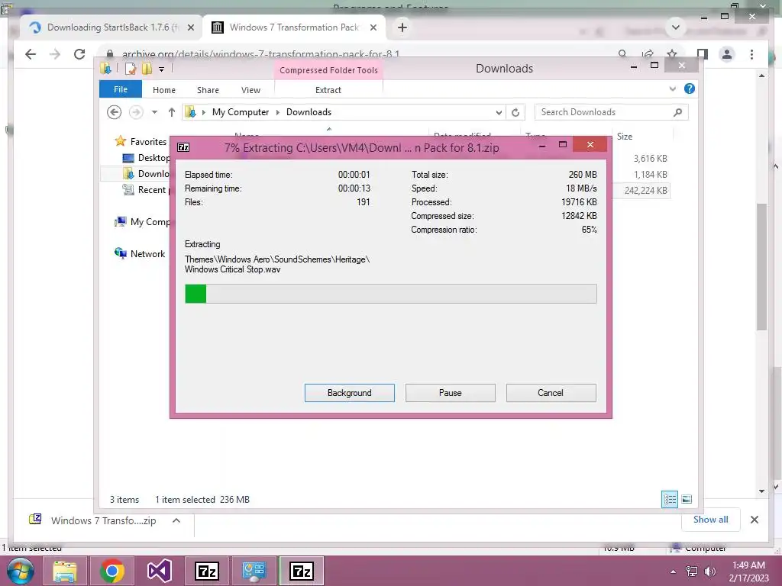Click the 242,224 KB size cell

tap(645, 190)
